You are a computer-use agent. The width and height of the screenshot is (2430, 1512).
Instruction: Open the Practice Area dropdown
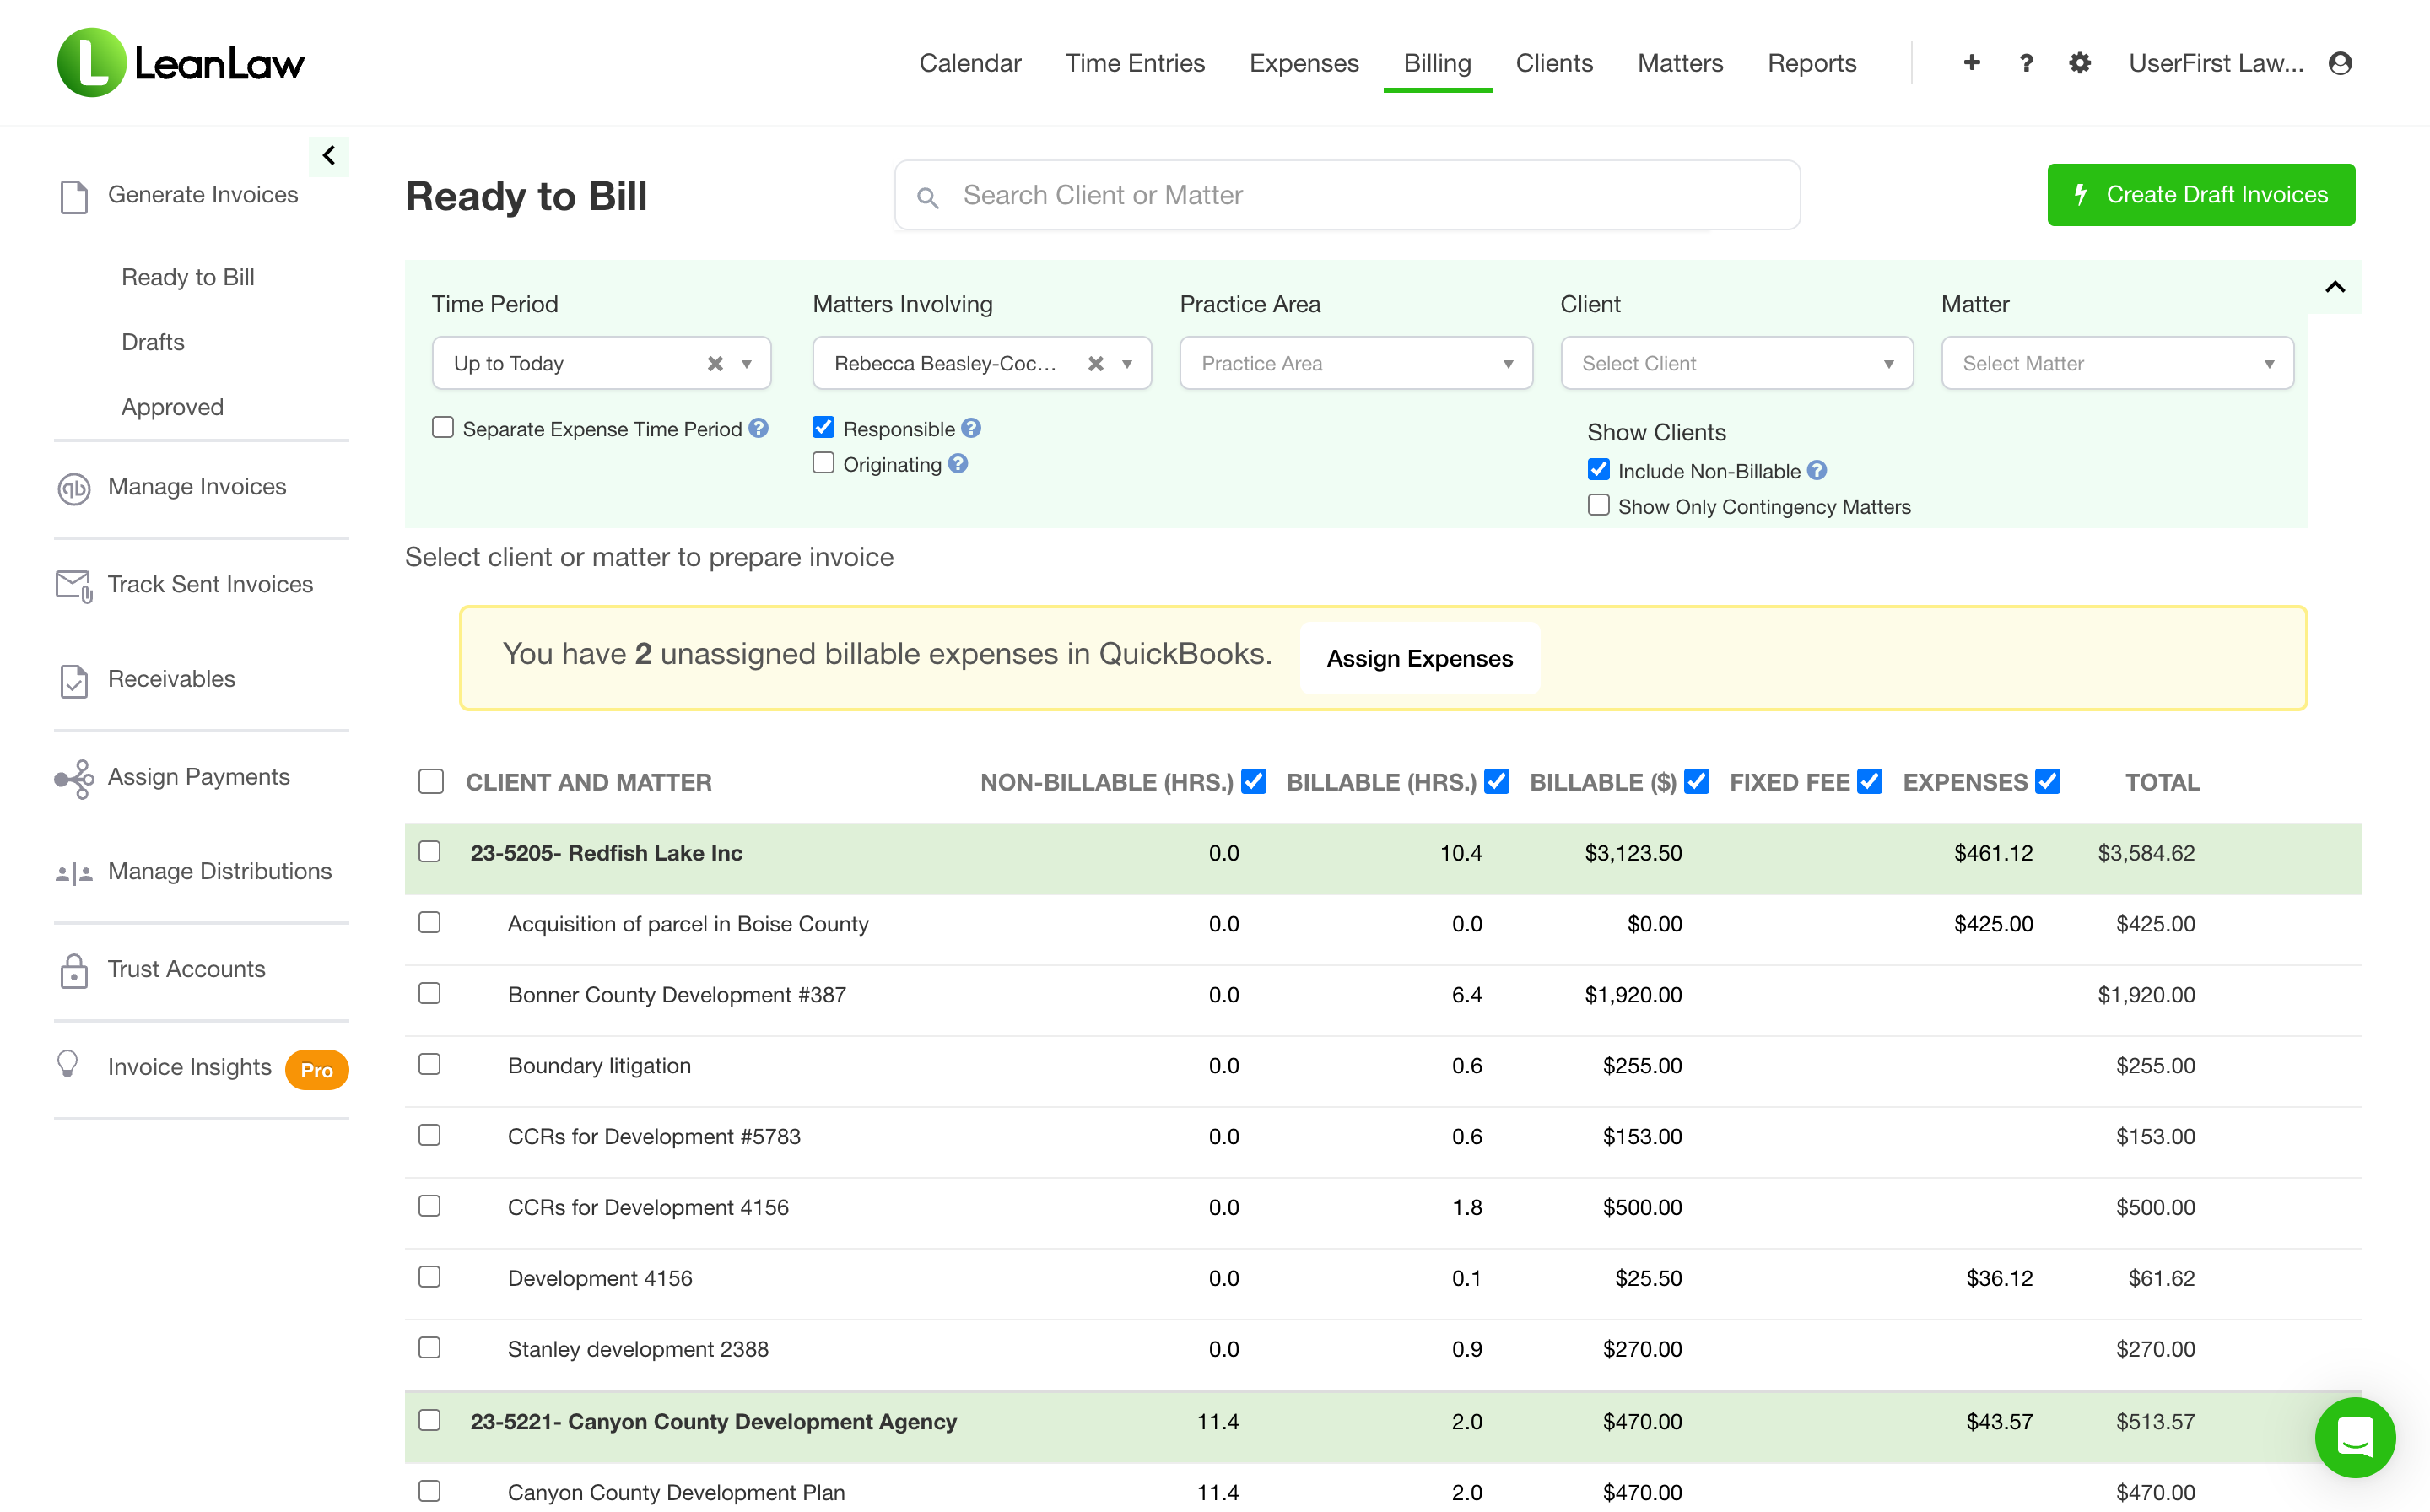coord(1356,364)
